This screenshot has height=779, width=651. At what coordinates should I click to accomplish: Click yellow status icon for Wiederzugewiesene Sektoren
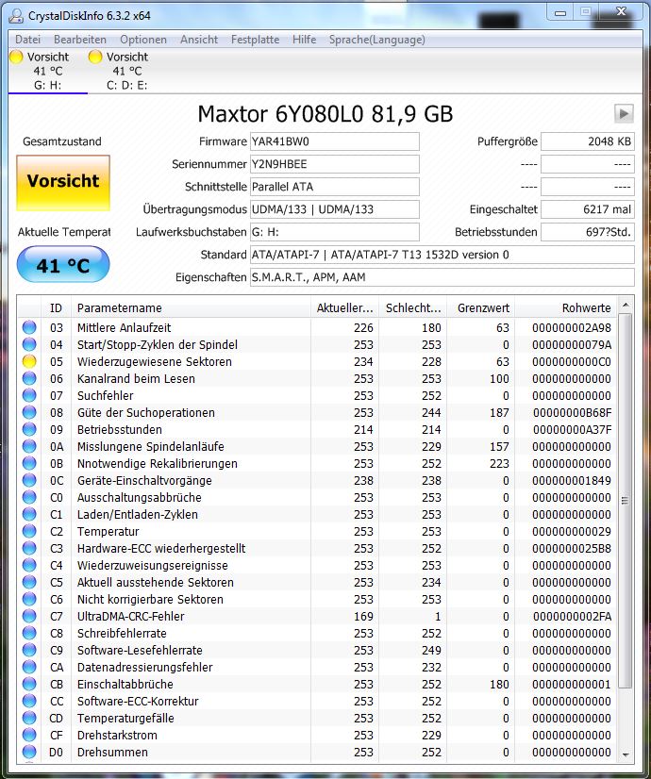tap(30, 361)
